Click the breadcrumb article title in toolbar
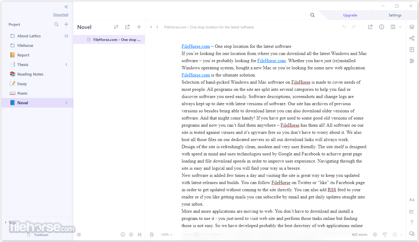Image resolution: width=419 pixels, height=242 pixels. tap(209, 27)
